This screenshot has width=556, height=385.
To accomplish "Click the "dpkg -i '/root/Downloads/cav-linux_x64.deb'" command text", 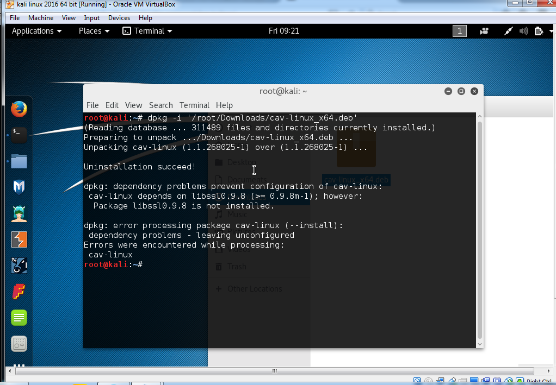I will click(x=252, y=118).
